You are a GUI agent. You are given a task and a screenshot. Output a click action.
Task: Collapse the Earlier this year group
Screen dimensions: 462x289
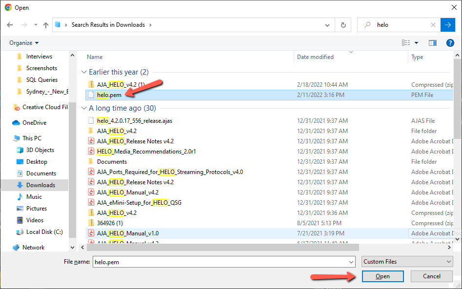pyautogui.click(x=84, y=73)
